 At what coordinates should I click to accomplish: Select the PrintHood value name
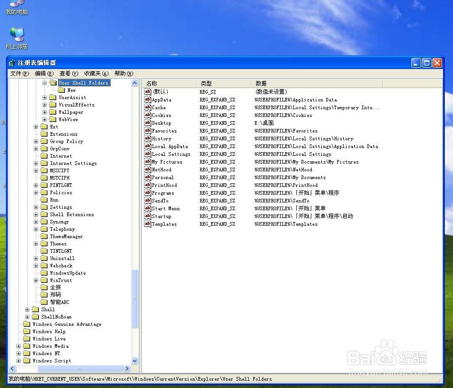point(165,185)
